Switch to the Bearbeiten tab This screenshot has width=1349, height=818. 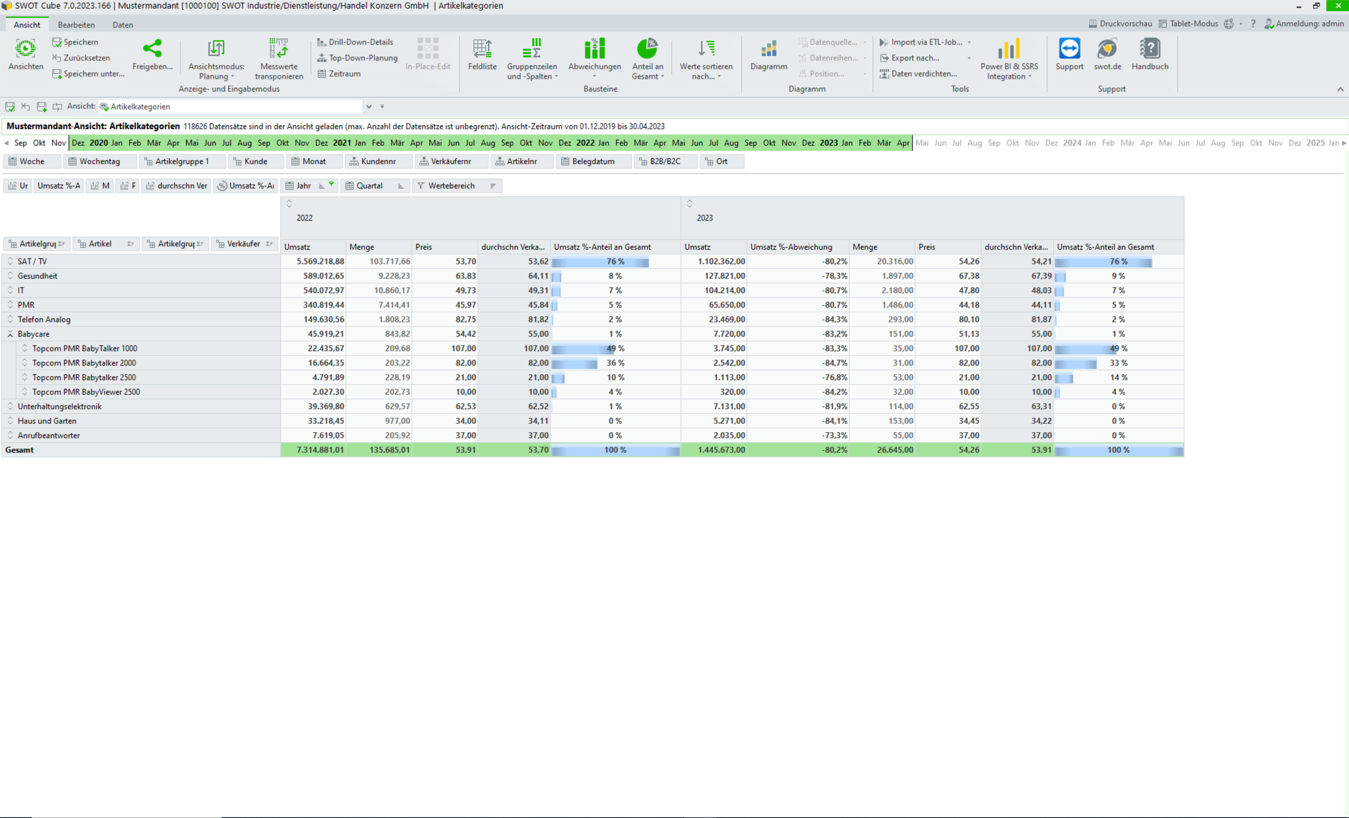pos(76,25)
